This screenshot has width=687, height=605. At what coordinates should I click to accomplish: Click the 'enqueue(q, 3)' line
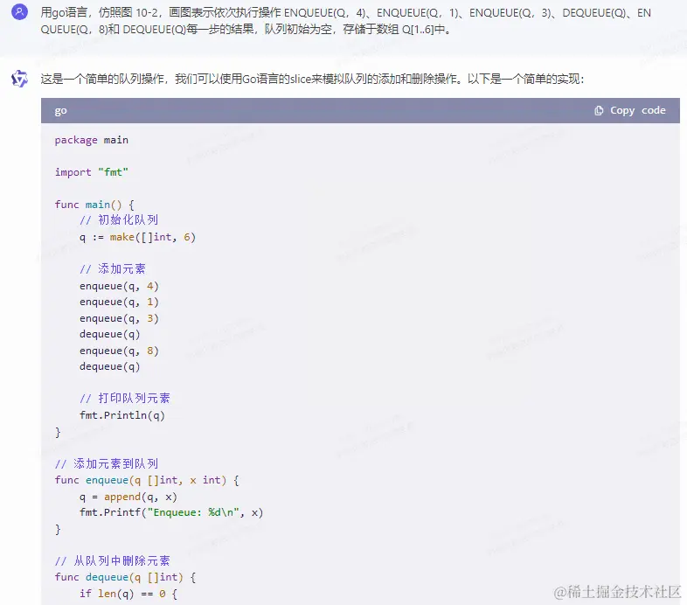119,318
